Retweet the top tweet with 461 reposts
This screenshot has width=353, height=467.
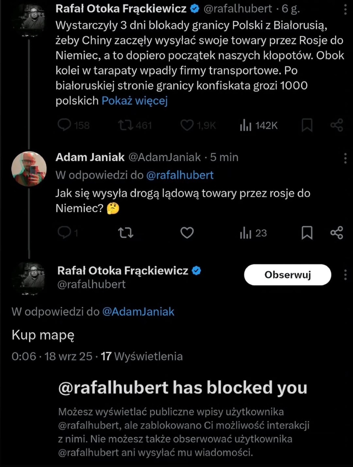click(x=126, y=125)
